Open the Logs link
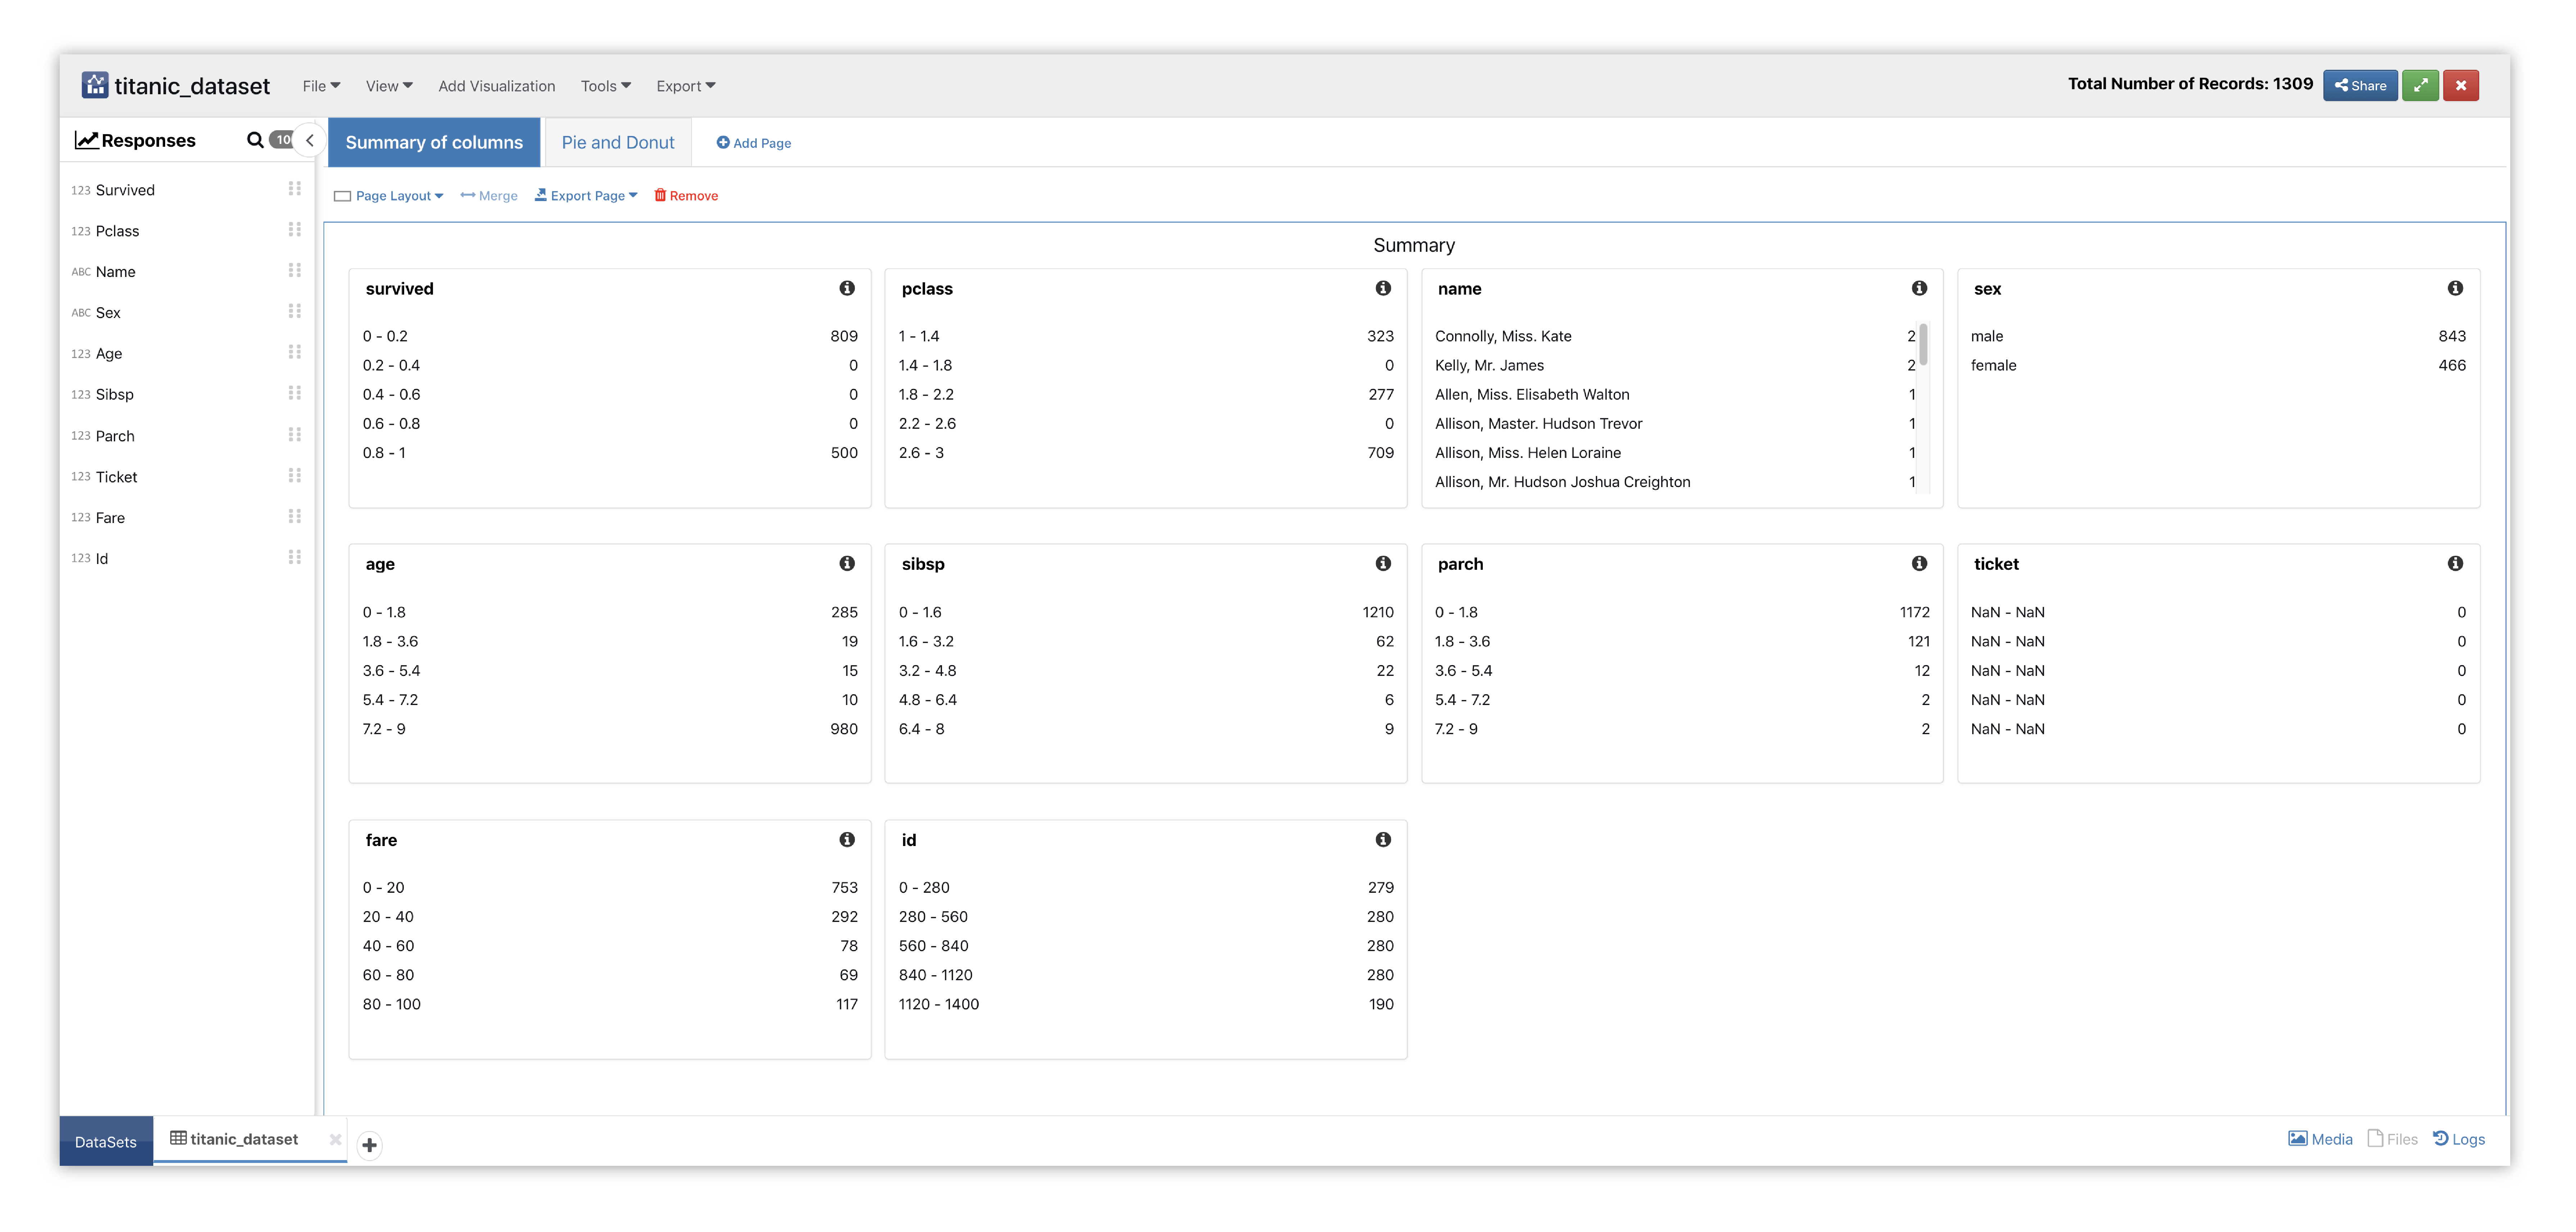This screenshot has width=2576, height=1232. coord(2459,1139)
